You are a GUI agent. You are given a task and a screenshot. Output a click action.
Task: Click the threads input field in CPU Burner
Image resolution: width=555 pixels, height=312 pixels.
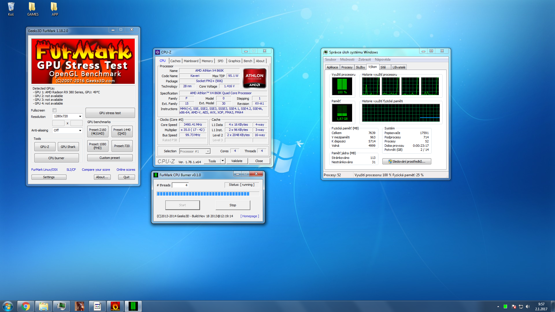[180, 185]
